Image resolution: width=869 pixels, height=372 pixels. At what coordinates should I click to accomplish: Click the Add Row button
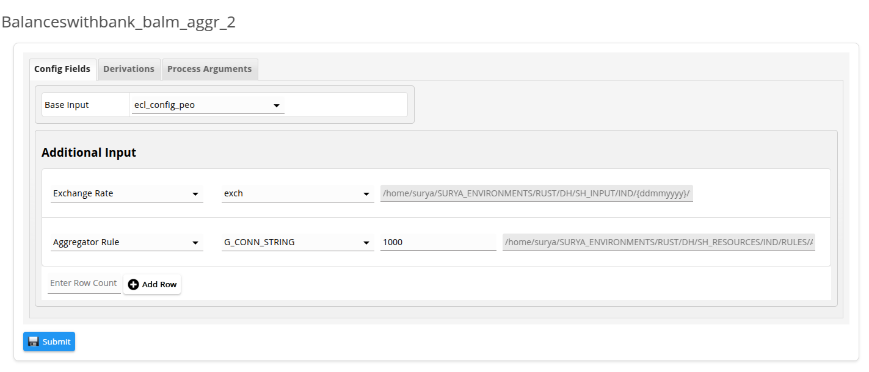(x=152, y=284)
